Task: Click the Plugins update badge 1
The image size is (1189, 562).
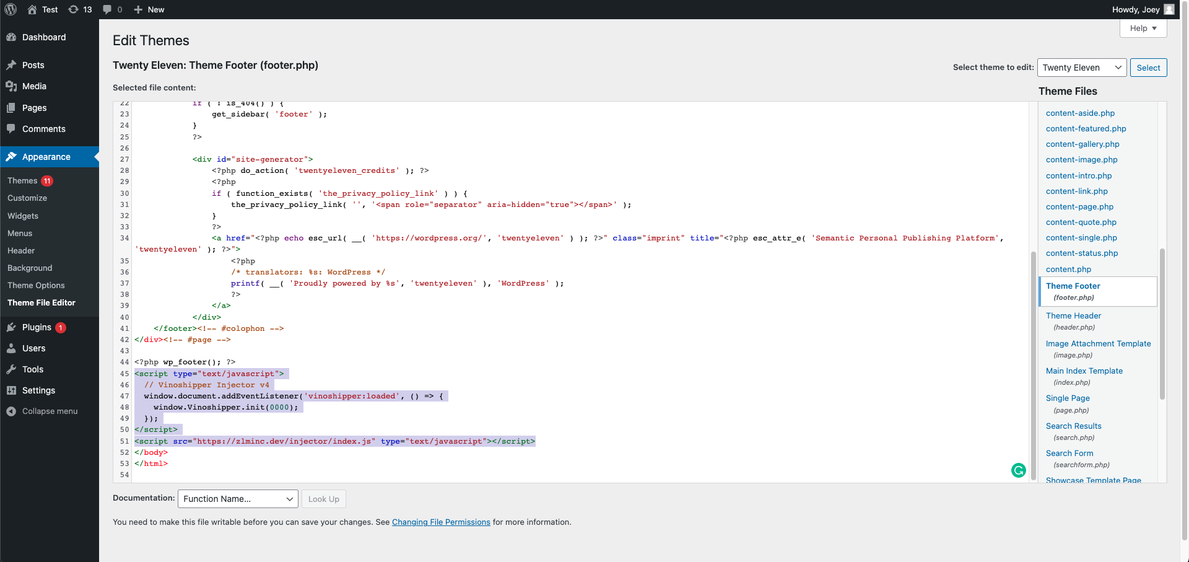Action: [61, 328]
